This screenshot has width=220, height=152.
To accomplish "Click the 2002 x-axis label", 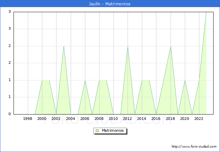I will click(x=56, y=119).
